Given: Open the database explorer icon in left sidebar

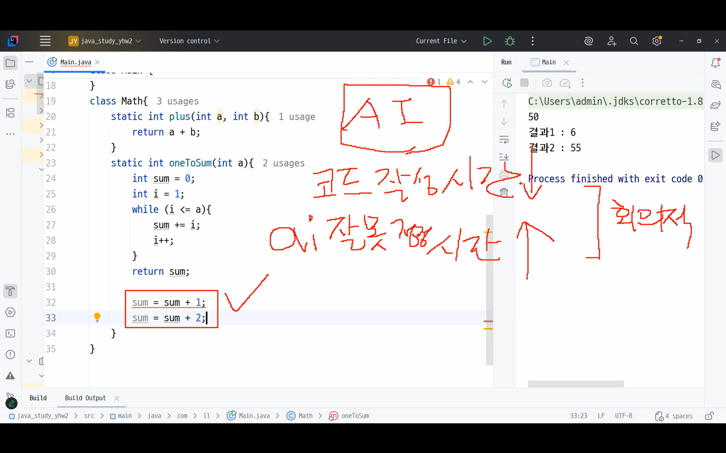Looking at the screenshot, I should tap(11, 84).
